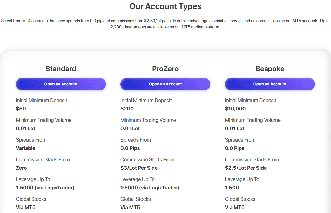Image resolution: width=331 pixels, height=213 pixels.
Task: Click Standard's 1:5000 (via LogixTrader) leverage
Action: click(45, 188)
